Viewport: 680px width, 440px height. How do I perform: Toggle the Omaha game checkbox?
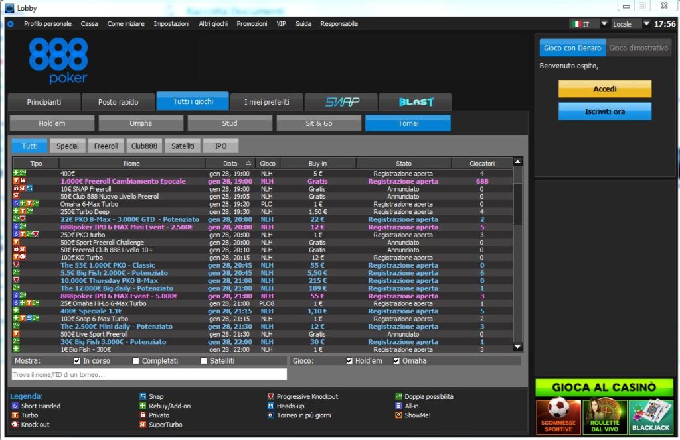tap(396, 361)
